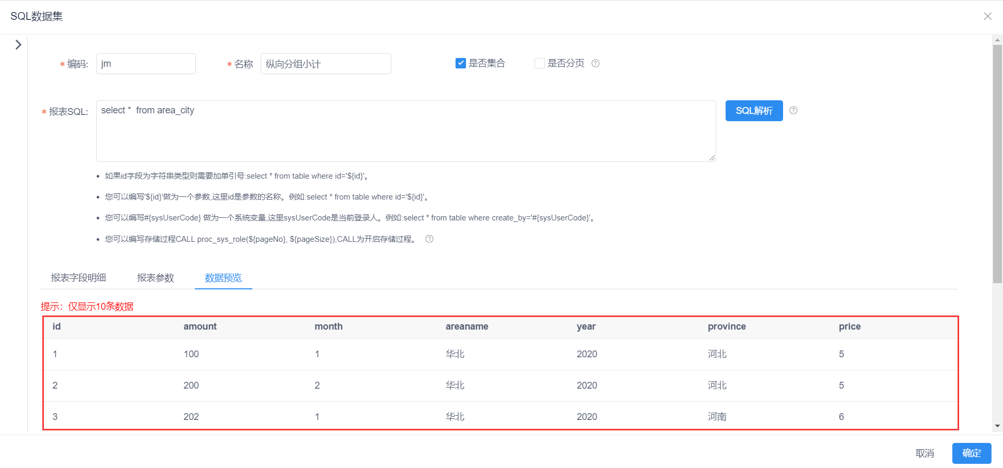Confirm with the 确定 button

tap(972, 453)
